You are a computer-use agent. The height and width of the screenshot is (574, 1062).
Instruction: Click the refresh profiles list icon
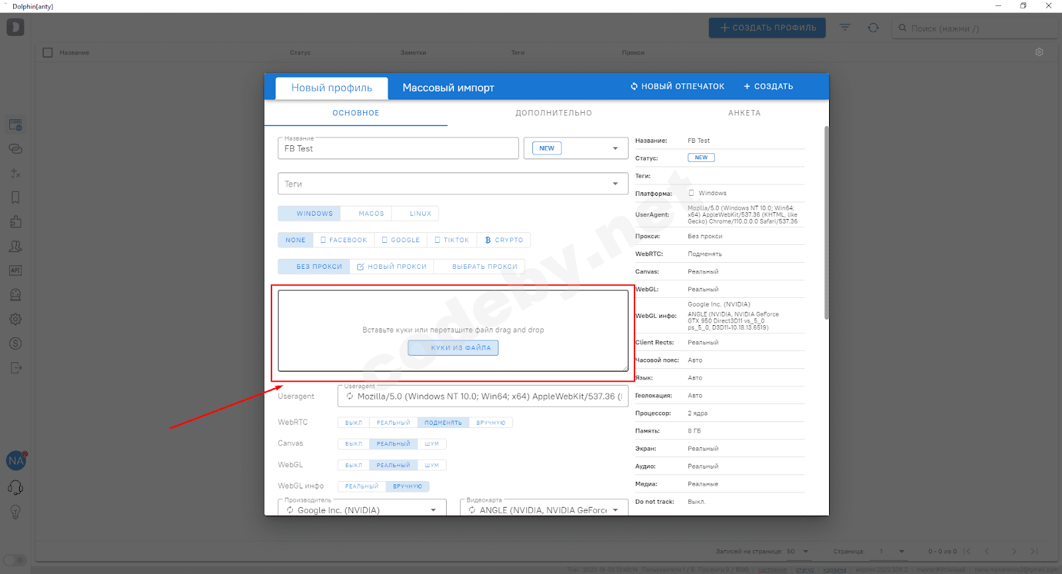[873, 28]
